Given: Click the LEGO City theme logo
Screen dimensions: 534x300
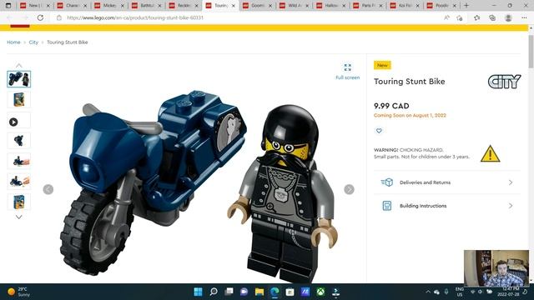Looking at the screenshot, I should [504, 82].
